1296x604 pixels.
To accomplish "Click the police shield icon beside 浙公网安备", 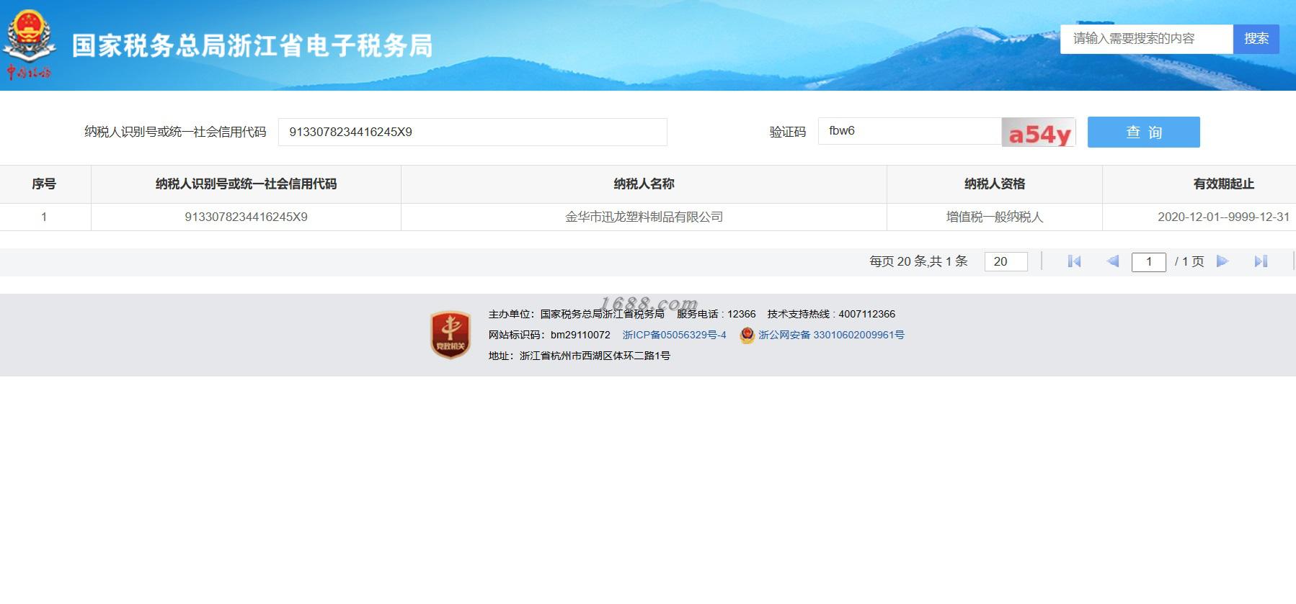I will point(747,335).
